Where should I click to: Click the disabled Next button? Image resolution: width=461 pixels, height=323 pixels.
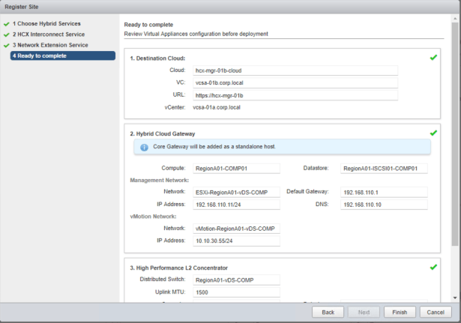(x=364, y=312)
